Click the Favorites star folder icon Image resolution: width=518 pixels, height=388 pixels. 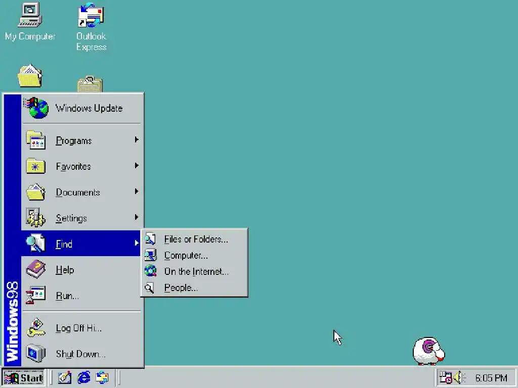click(x=36, y=166)
